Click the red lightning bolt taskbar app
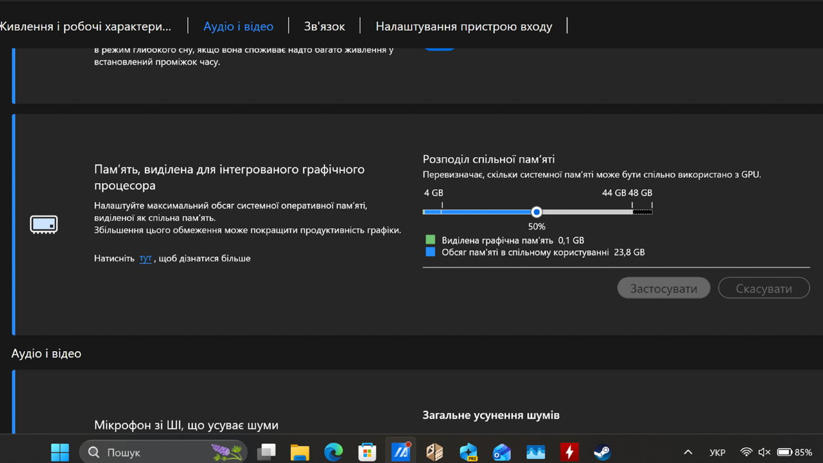This screenshot has height=463, width=823. pyautogui.click(x=569, y=452)
